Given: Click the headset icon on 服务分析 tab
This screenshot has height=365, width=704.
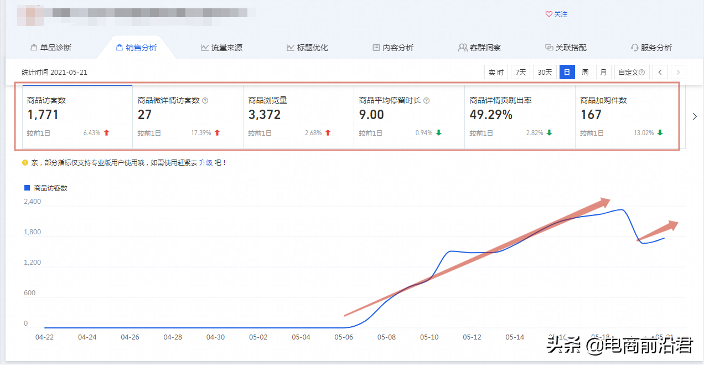Looking at the screenshot, I should click(x=634, y=48).
